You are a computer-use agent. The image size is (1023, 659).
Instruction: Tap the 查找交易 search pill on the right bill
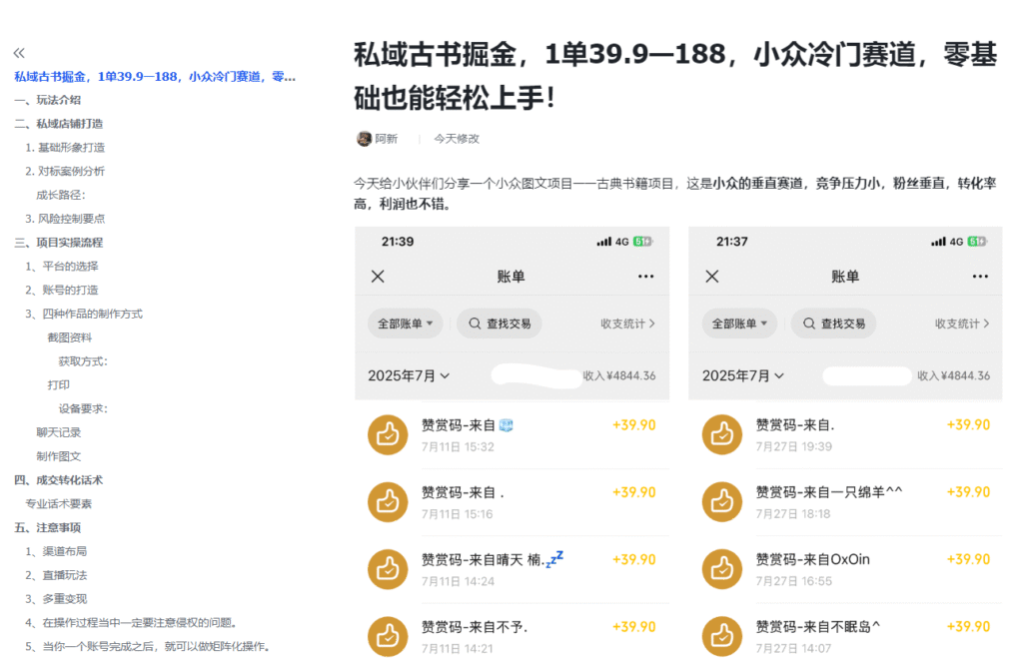[834, 324]
